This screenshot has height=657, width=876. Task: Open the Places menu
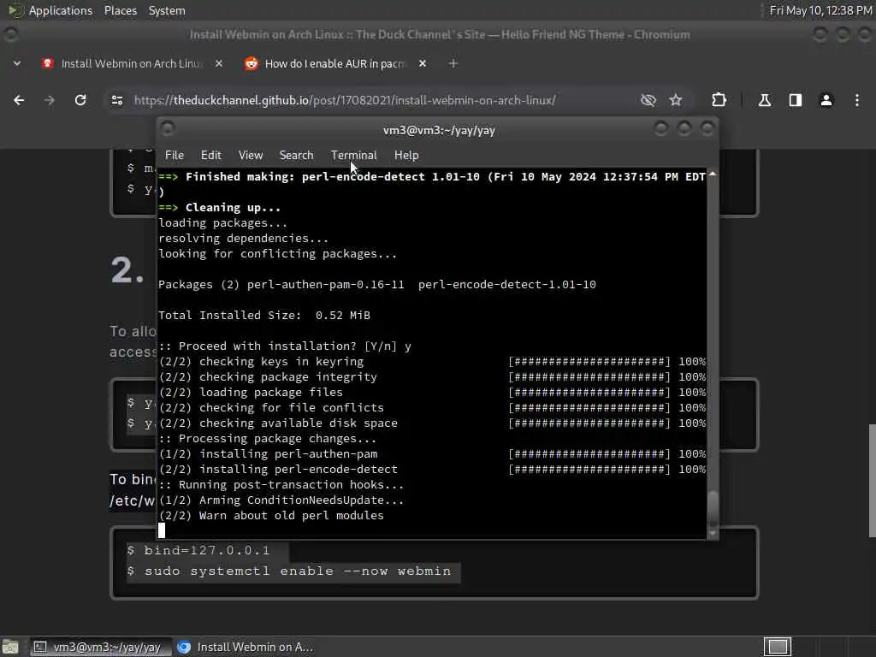coord(121,10)
